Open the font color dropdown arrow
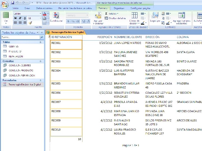Viewport: 202px width, 151px height. pos(48,13)
